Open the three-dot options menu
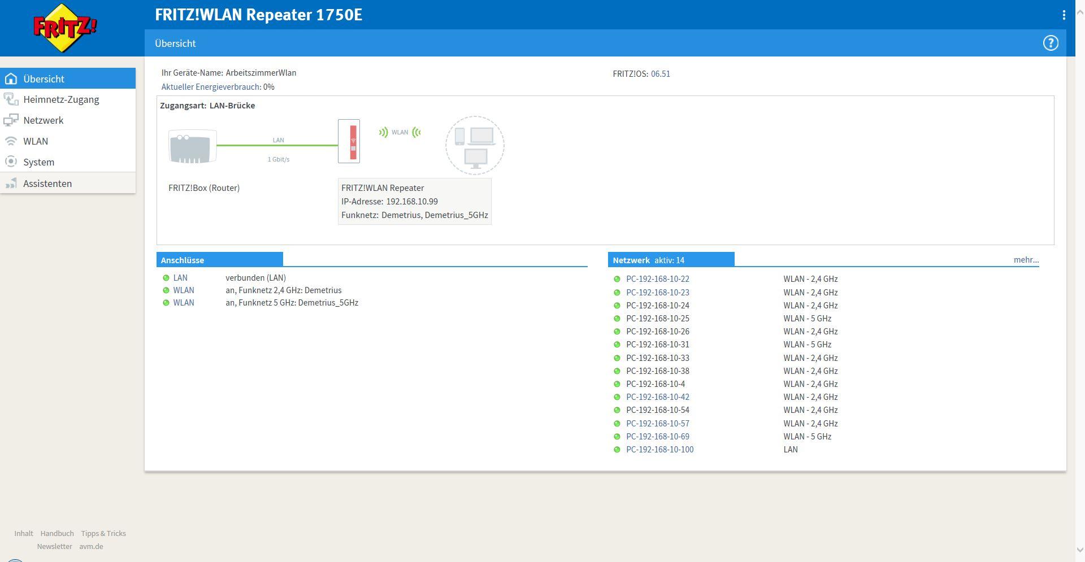The image size is (1085, 562). coord(1064,15)
